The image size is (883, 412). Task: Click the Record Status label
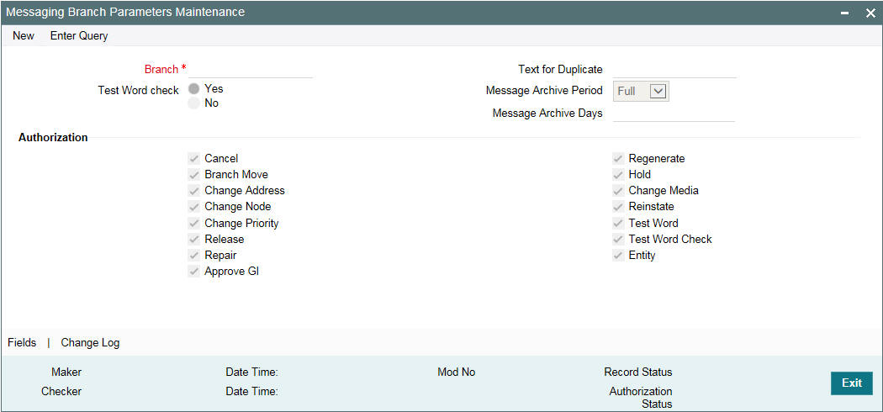pyautogui.click(x=638, y=372)
